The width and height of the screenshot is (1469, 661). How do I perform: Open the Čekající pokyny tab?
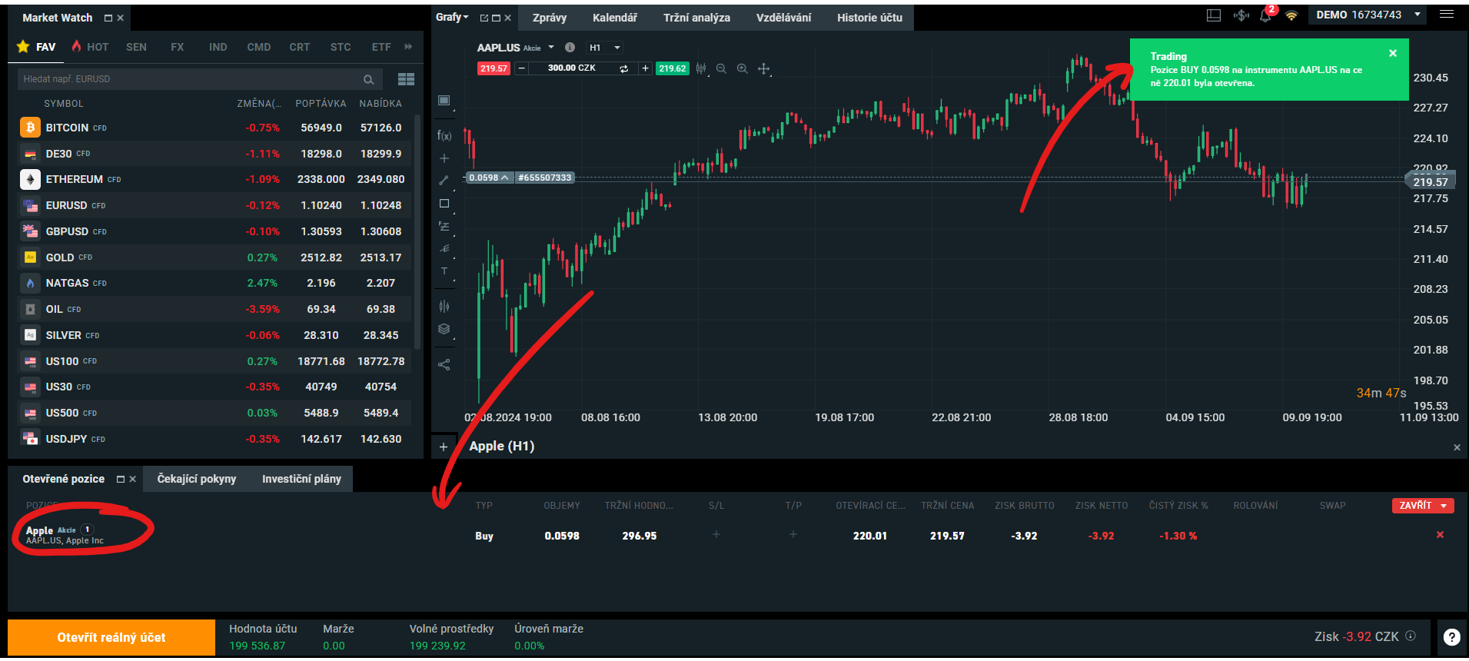[x=197, y=479]
